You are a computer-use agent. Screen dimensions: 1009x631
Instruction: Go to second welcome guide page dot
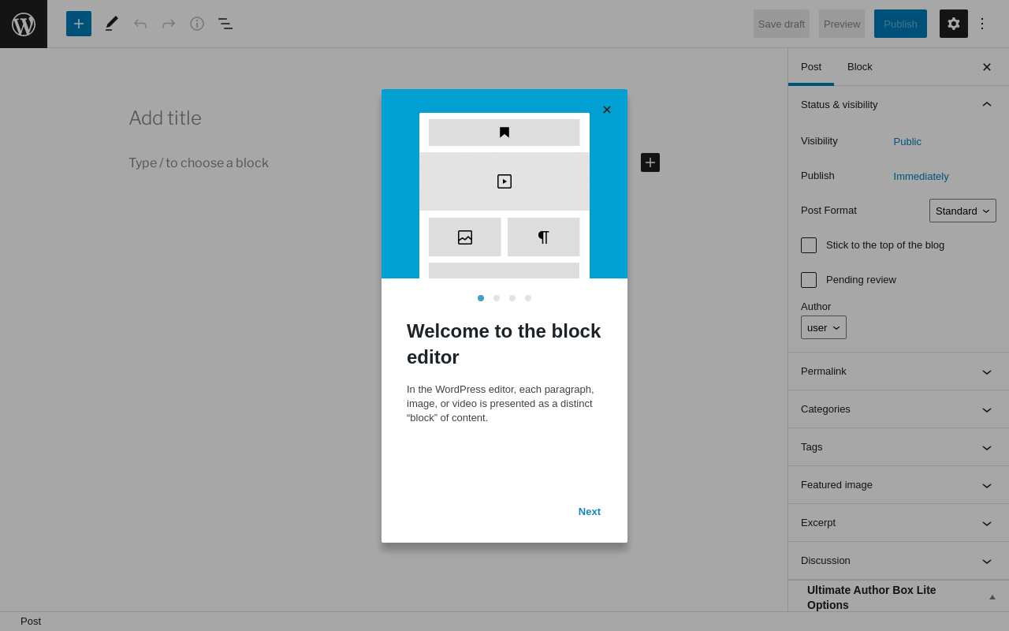coord(497,298)
